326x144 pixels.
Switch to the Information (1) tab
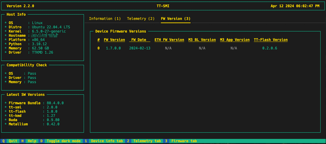click(105, 19)
